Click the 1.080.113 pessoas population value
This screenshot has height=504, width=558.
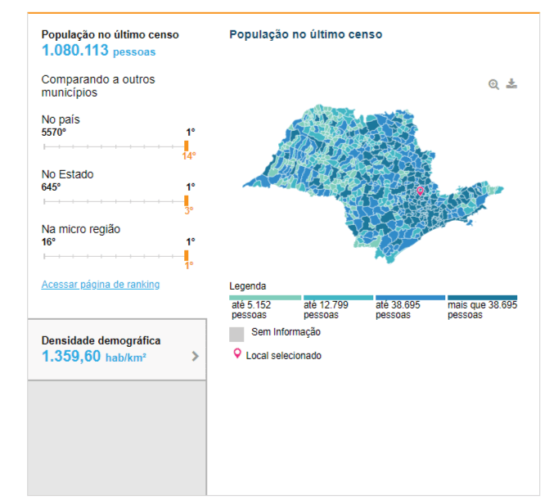[98, 51]
